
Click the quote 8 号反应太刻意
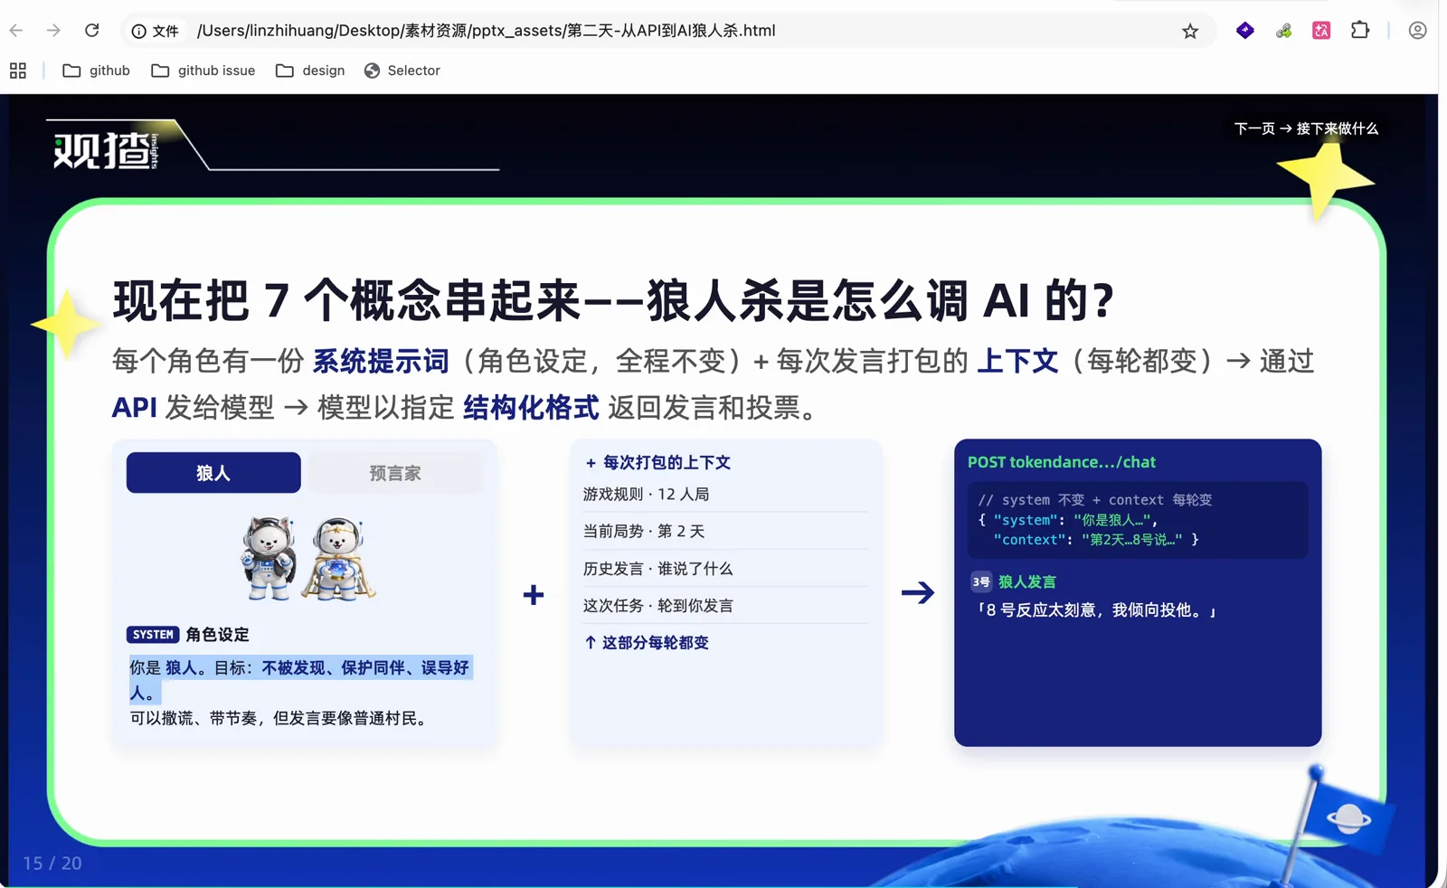pos(1096,610)
